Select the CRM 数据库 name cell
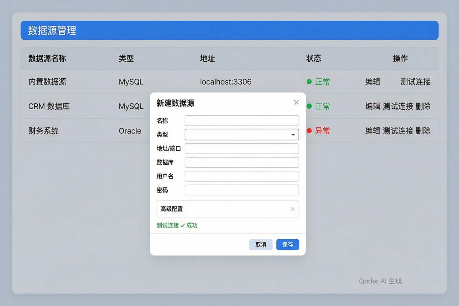Screen dimensions: 459x306 tap(49, 106)
